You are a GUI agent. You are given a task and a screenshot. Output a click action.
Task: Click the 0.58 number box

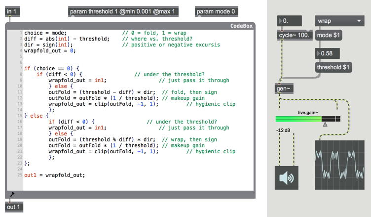point(328,53)
